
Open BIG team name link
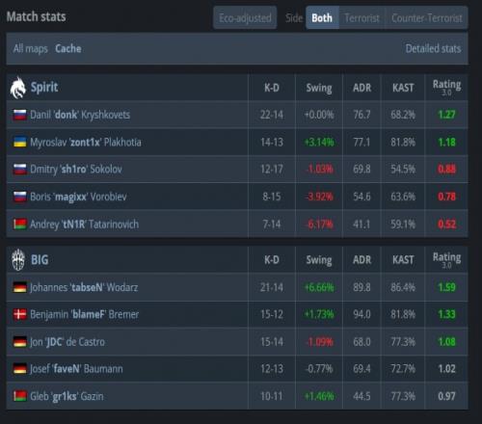[40, 259]
